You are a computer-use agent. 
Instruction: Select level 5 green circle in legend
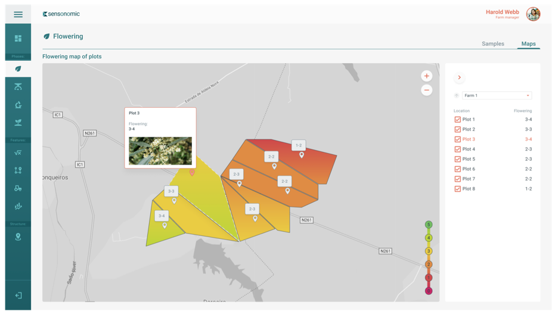428,225
